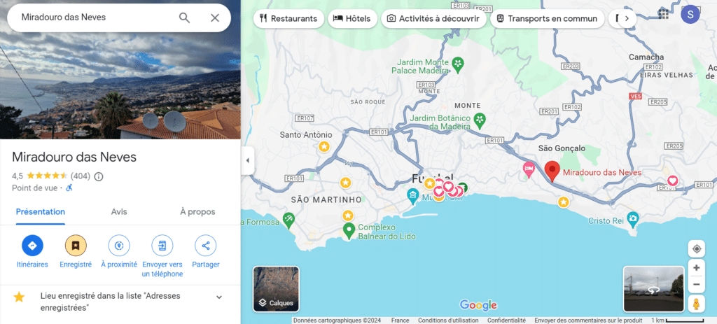Click the Cristo Rei camera marker
717x324 pixels.
tap(633, 218)
